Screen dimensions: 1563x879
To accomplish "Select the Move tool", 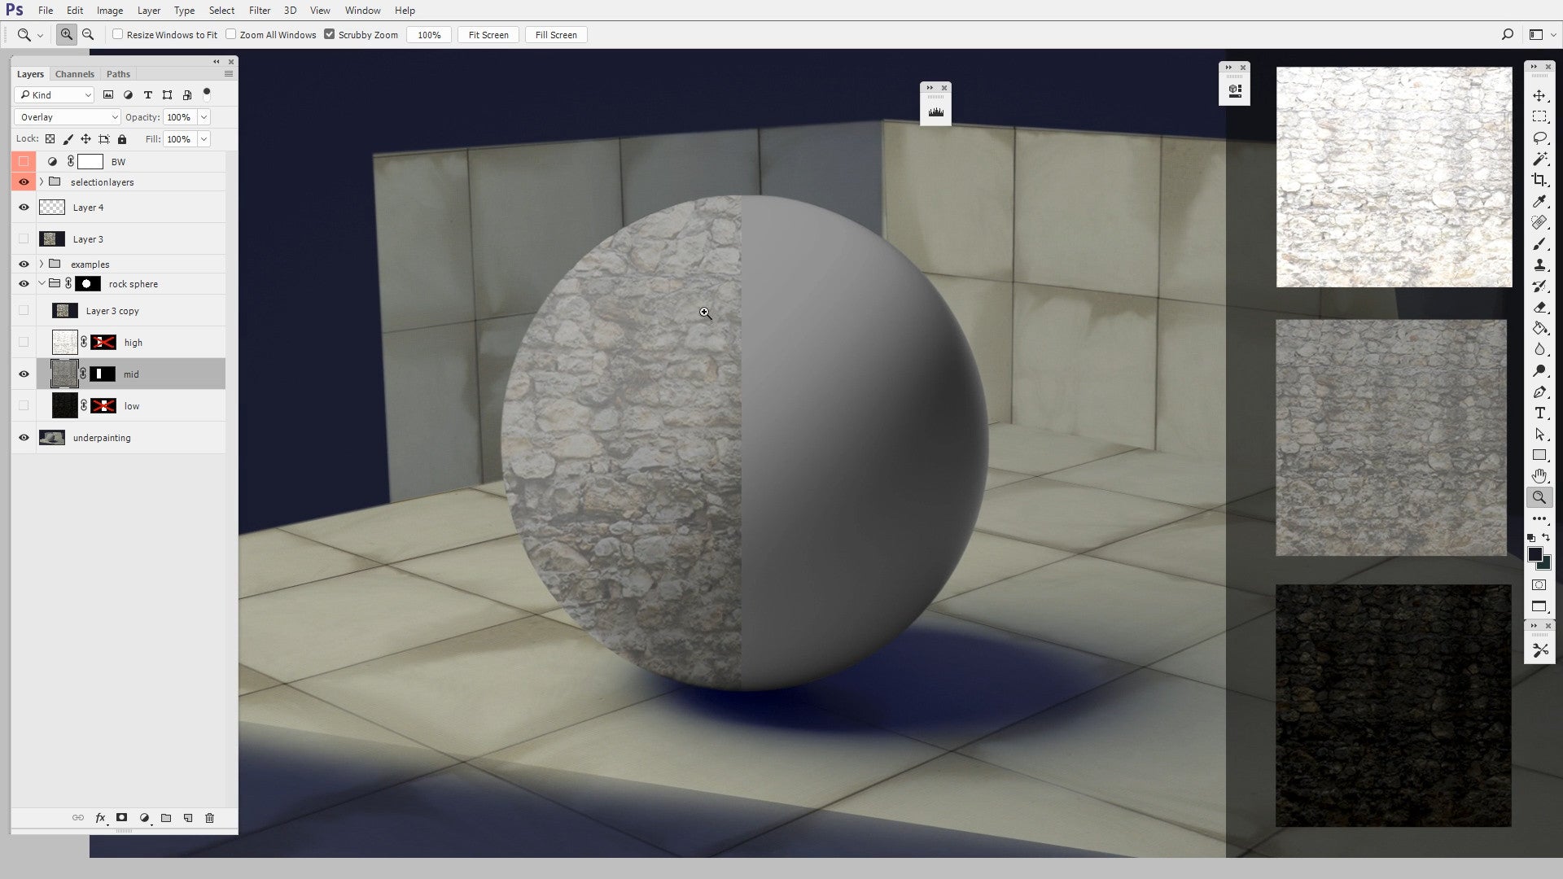I will point(1539,95).
